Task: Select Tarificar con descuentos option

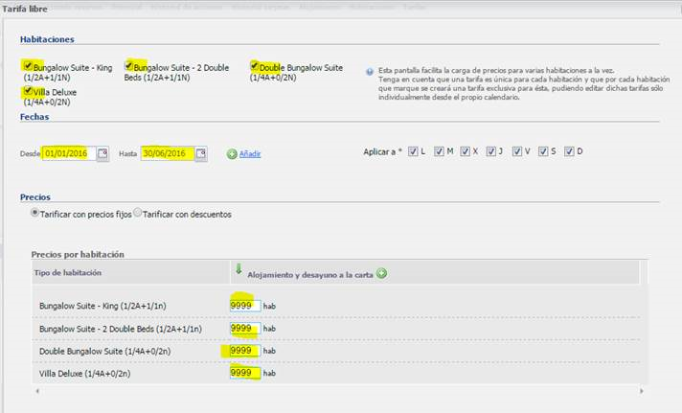Action: click(x=138, y=213)
